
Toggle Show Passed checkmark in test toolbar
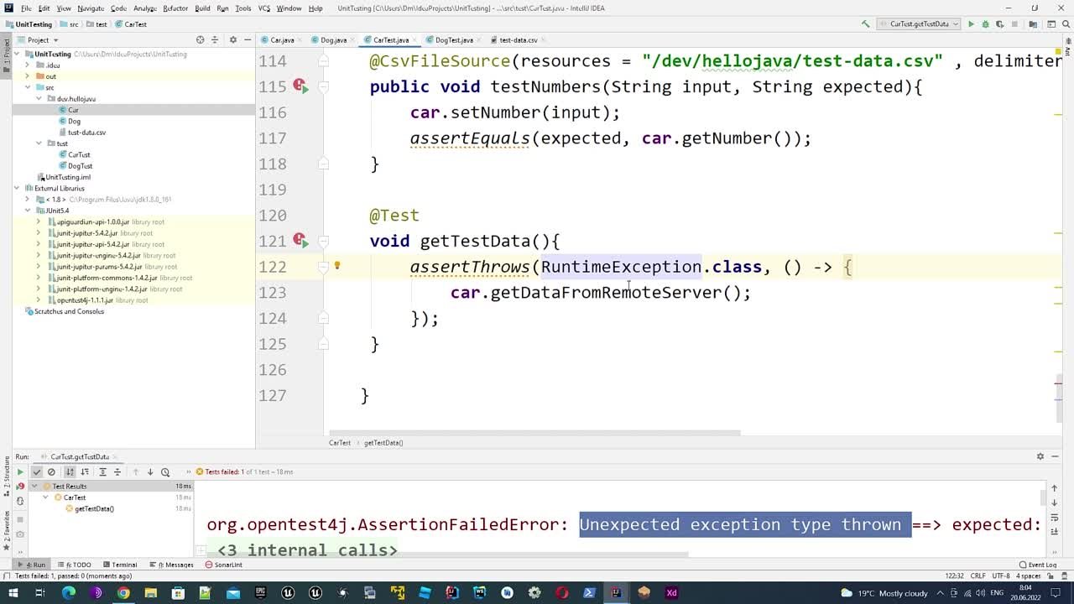coord(36,472)
